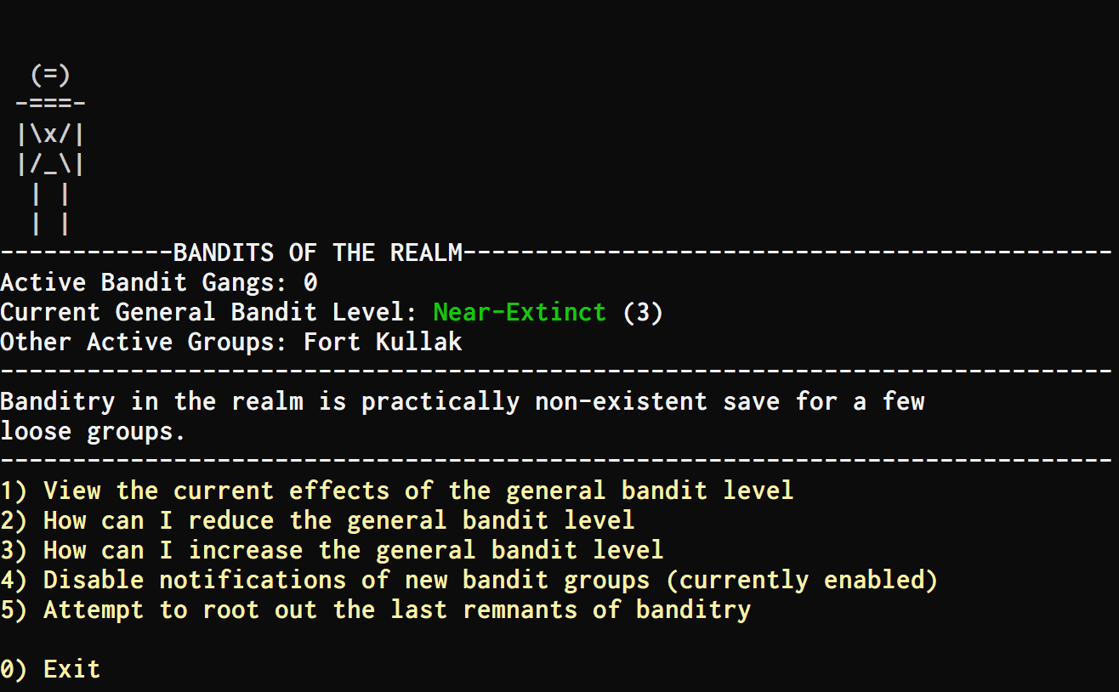1119x692 pixels.
Task: Click the 'loose groups.' text line
Action: 93,431
